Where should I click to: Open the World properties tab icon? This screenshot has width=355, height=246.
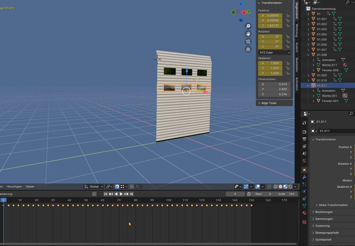(304, 161)
